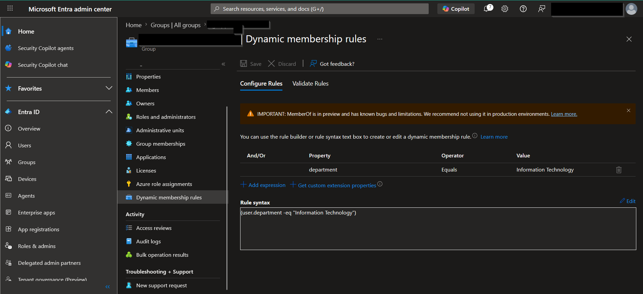Open the account avatar menu
The height and width of the screenshot is (294, 643).
[x=631, y=9]
